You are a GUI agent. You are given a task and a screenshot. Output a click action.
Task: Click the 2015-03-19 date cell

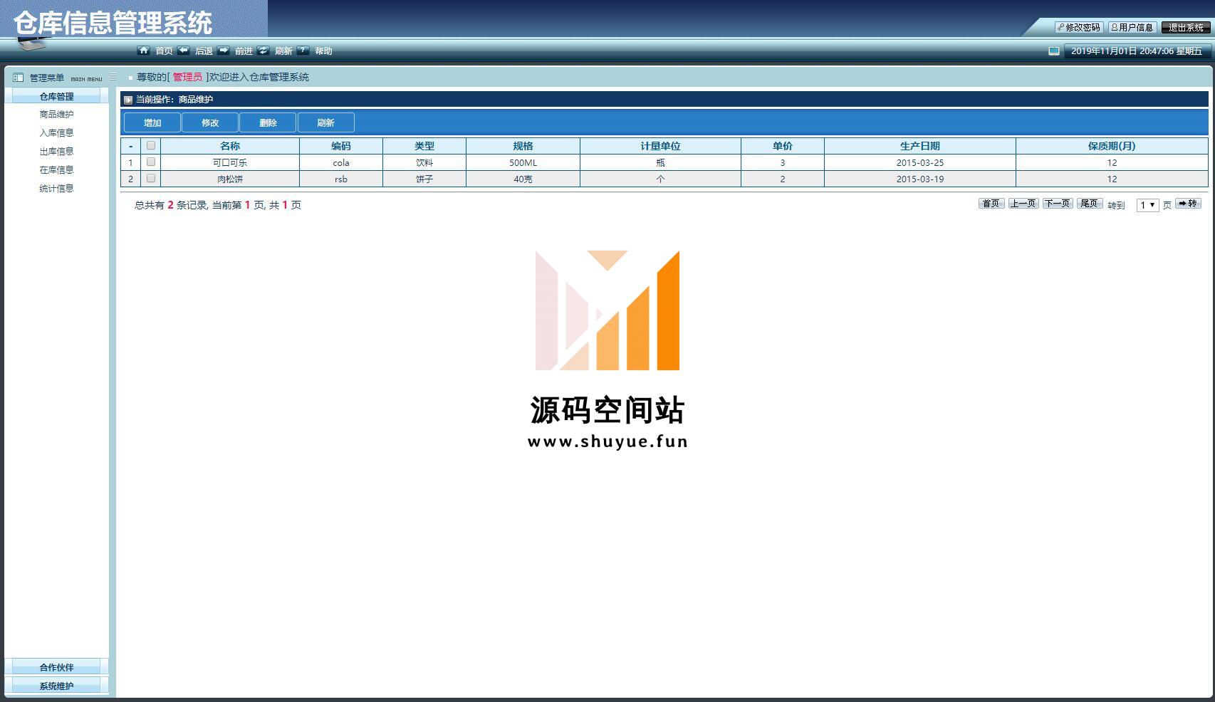pyautogui.click(x=920, y=179)
